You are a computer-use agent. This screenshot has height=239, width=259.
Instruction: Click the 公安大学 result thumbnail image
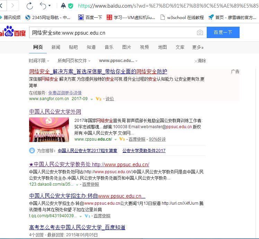[x=49, y=130]
